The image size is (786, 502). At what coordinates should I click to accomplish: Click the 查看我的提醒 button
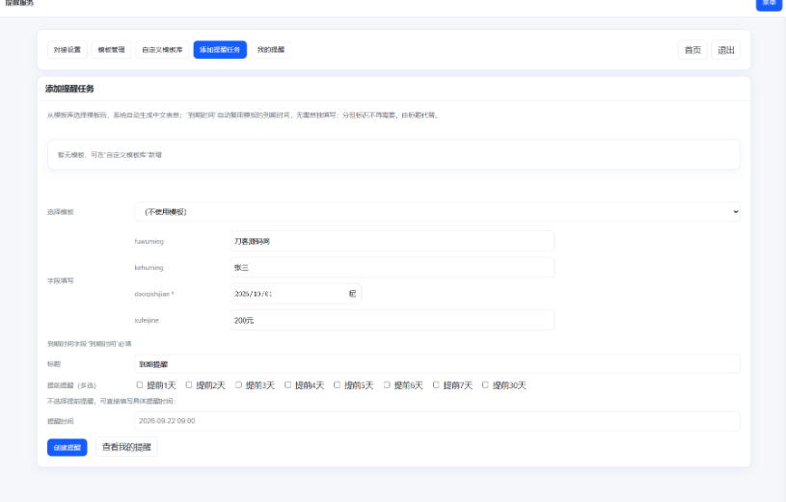pyautogui.click(x=126, y=447)
